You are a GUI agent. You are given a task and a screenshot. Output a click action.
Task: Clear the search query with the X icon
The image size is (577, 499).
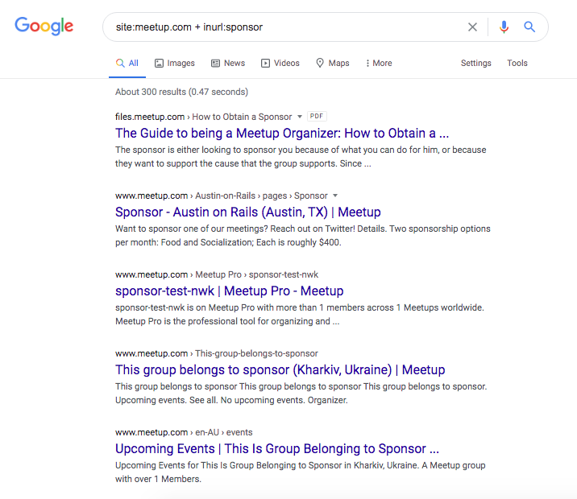coord(472,27)
